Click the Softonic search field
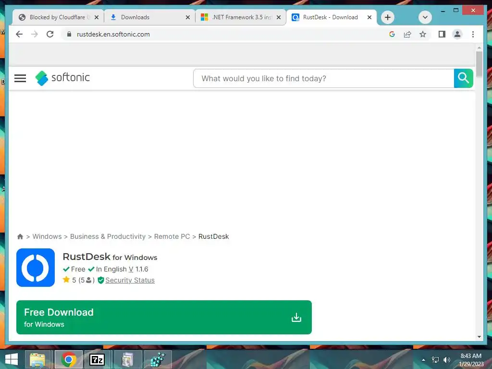Screen dimensions: 492x369 click(x=323, y=78)
